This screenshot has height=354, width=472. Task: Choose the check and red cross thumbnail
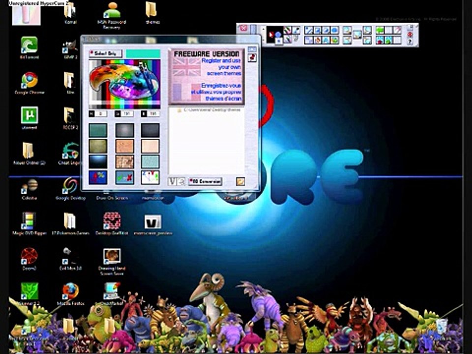(x=124, y=177)
